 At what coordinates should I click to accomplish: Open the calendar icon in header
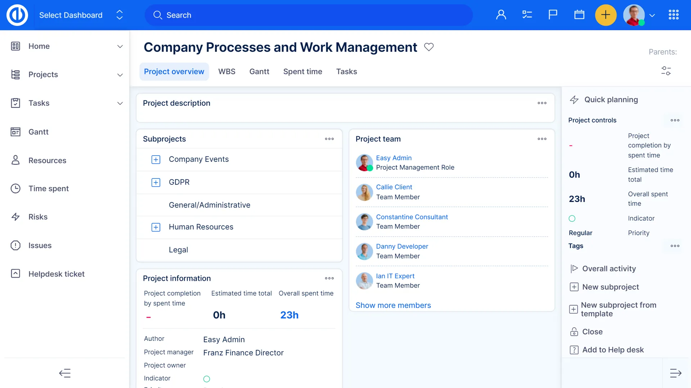579,15
